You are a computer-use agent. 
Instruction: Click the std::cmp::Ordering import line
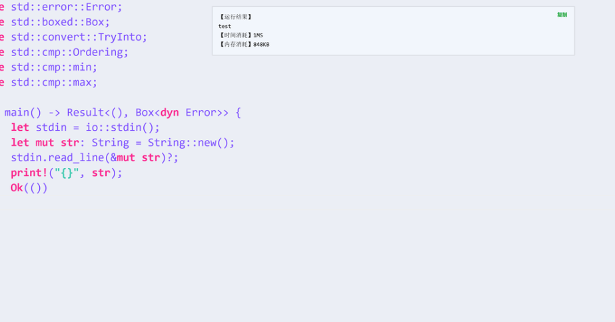coord(69,52)
